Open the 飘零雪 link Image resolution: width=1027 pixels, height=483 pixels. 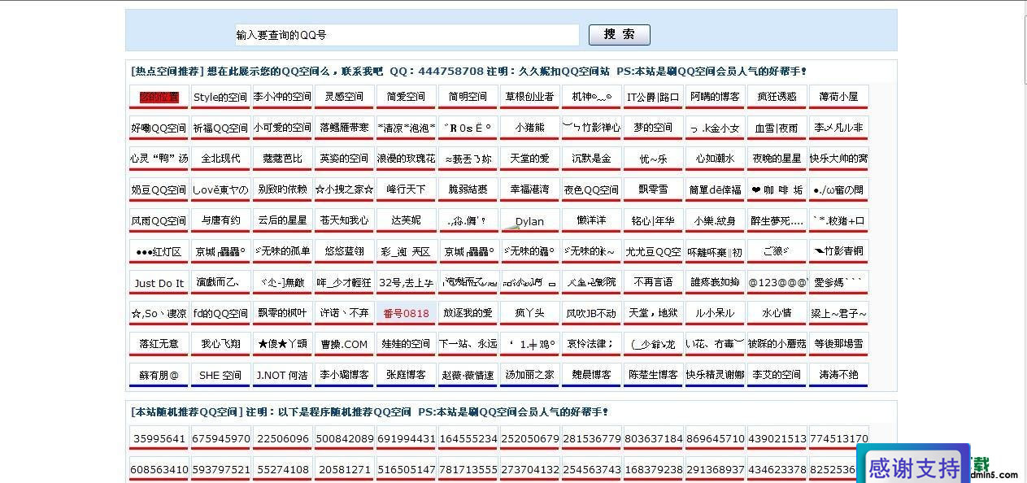(x=653, y=189)
